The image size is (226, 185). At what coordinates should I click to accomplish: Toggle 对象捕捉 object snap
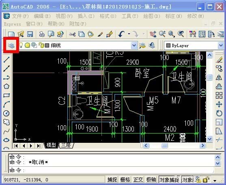(169, 180)
